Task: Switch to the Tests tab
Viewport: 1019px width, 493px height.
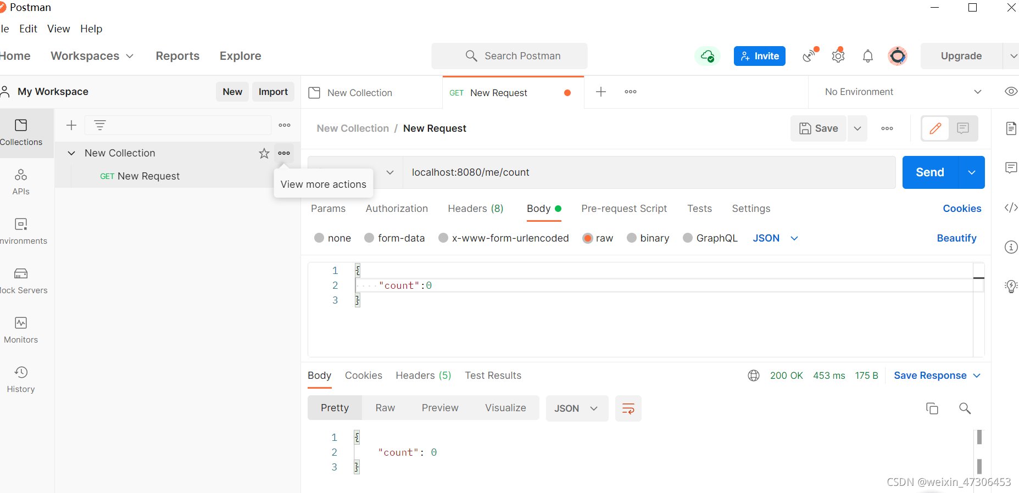Action: pos(699,209)
